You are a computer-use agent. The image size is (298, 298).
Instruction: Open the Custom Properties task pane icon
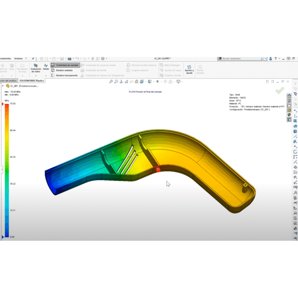coord(289,119)
